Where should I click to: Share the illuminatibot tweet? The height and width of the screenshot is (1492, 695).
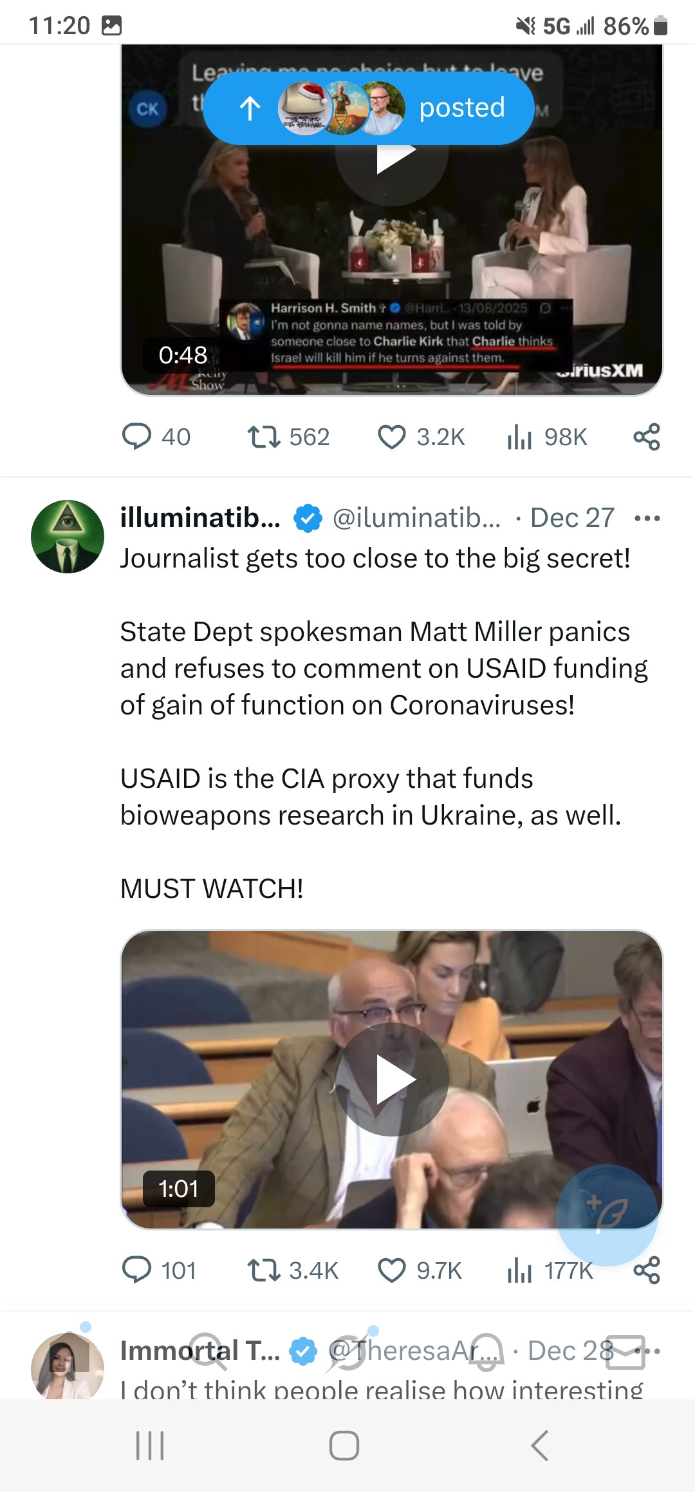click(647, 1270)
